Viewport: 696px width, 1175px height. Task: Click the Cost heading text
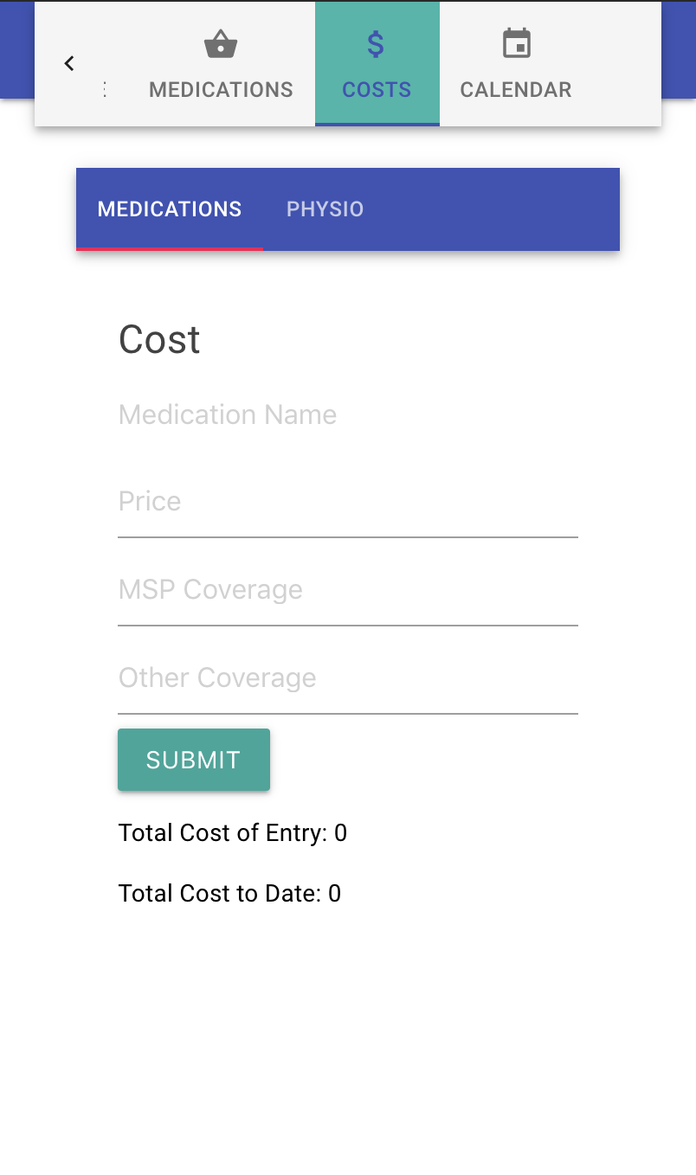point(159,339)
